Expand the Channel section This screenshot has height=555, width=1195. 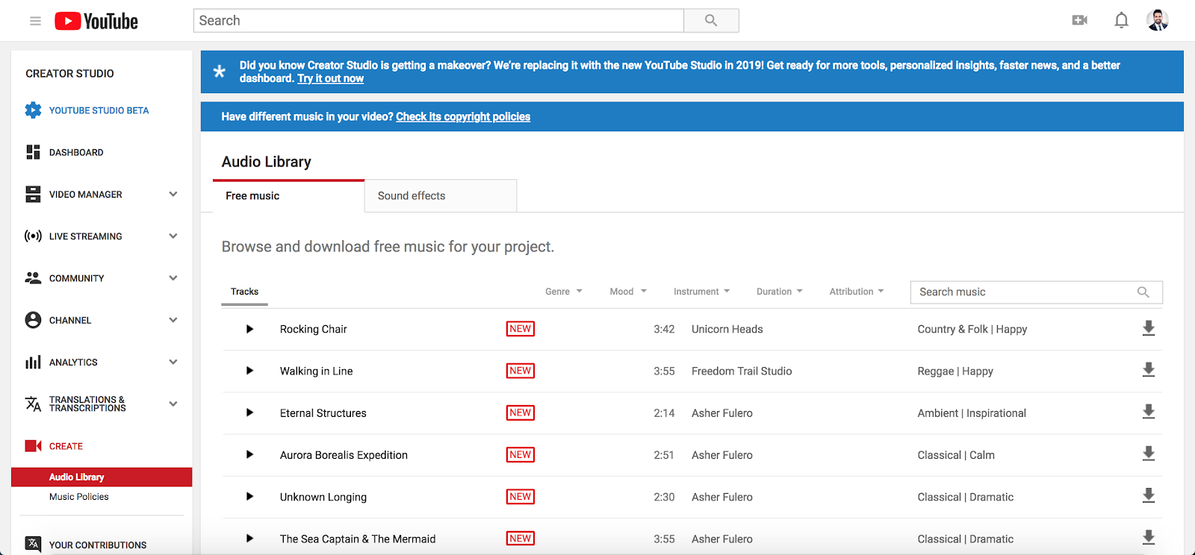(x=173, y=320)
